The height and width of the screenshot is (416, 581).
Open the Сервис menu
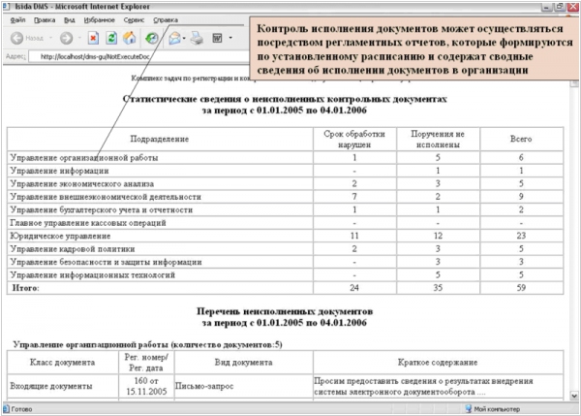click(x=136, y=18)
